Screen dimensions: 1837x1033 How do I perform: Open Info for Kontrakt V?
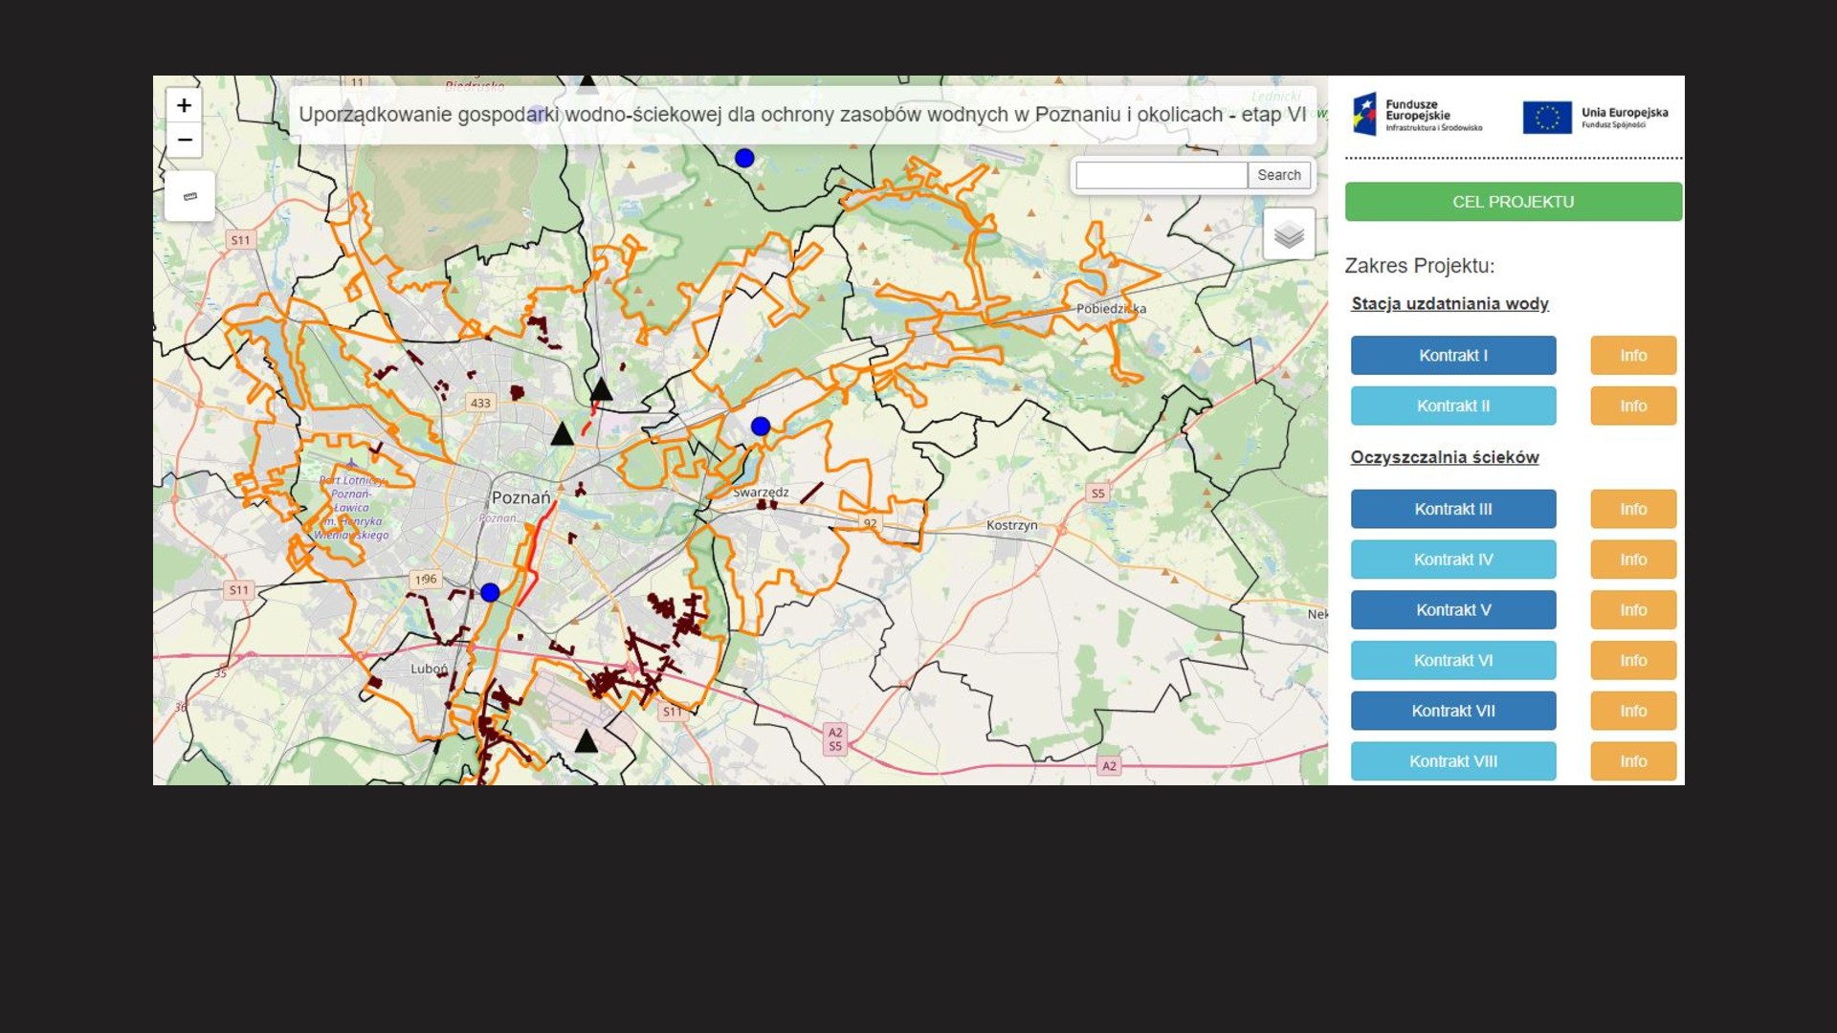pyautogui.click(x=1633, y=610)
